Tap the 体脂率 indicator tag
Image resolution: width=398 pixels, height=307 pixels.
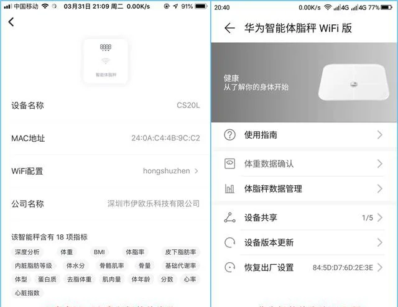pos(135,252)
